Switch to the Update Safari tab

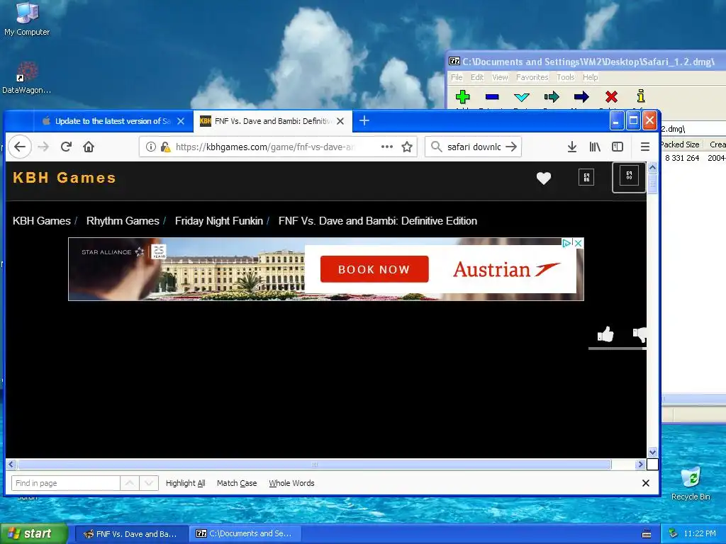pos(113,121)
